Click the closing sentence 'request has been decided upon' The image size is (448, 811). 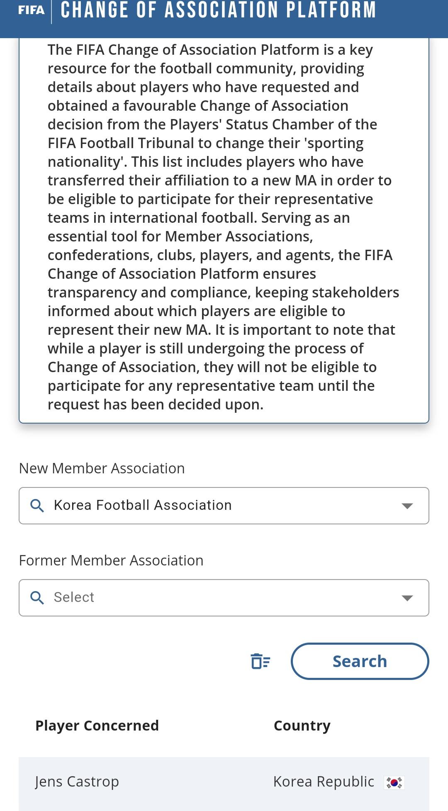[x=156, y=404]
